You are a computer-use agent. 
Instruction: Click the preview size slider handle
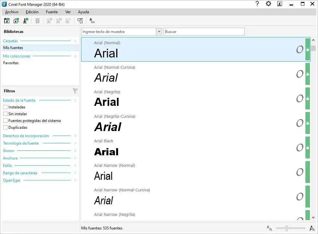(287, 228)
